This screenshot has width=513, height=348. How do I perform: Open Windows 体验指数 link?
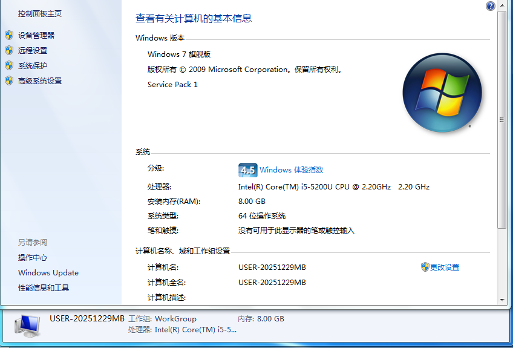coord(292,170)
